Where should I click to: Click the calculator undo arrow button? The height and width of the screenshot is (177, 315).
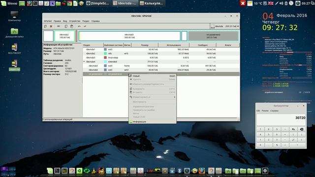[293, 129]
